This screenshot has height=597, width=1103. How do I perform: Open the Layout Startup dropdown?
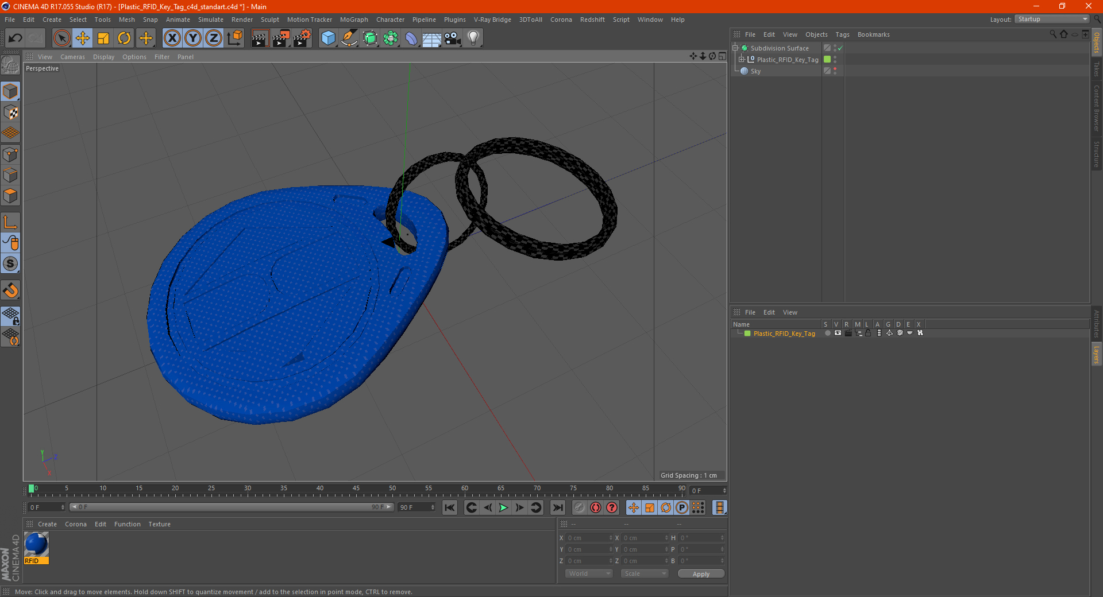tap(1052, 20)
